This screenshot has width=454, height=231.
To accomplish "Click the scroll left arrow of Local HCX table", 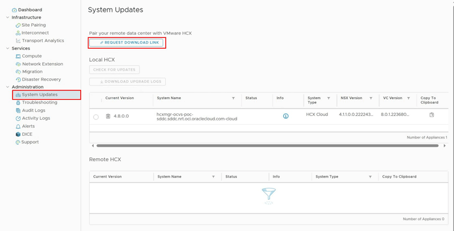I will pos(93,146).
